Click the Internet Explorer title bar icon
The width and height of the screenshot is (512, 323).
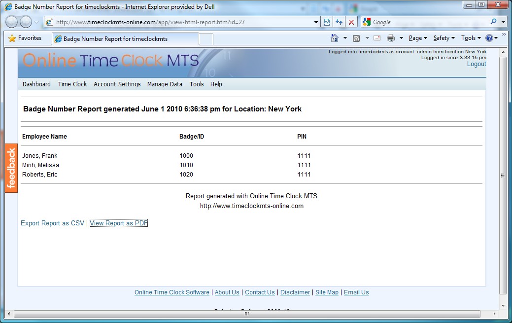[8, 6]
